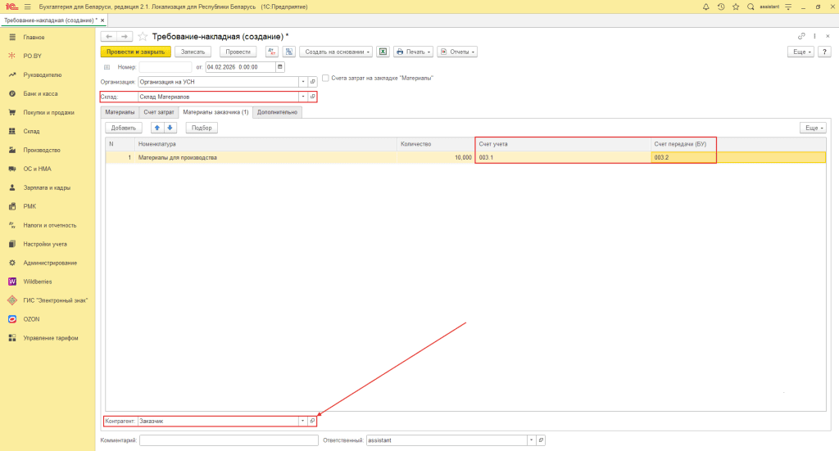Click the copy link chain icon

coord(801,37)
